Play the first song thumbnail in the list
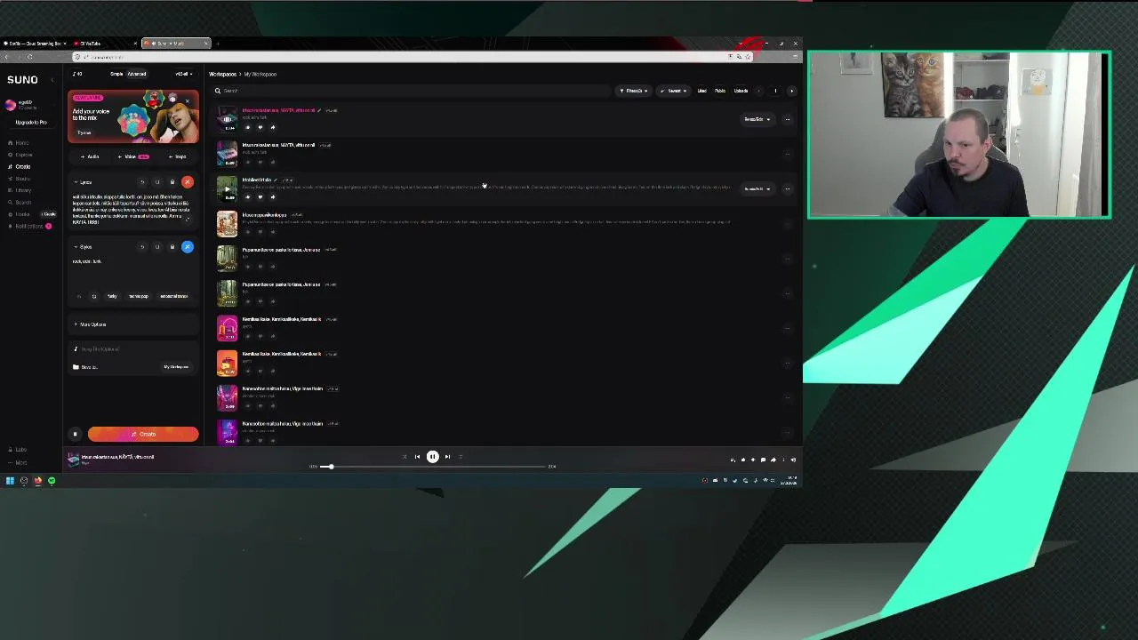1138x640 pixels. tap(227, 118)
